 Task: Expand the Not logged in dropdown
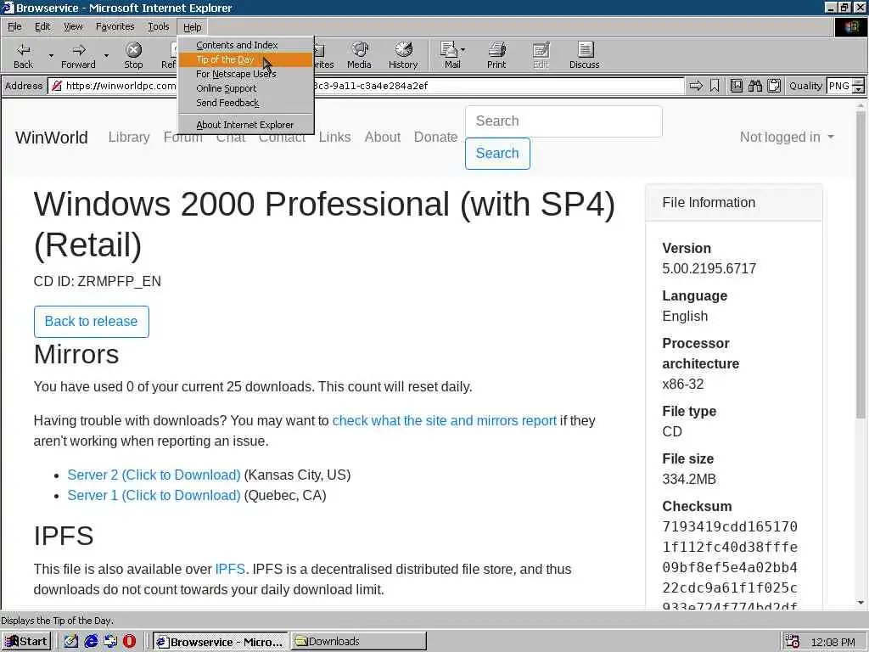(x=787, y=137)
